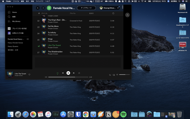Click the アップグレード button
The height and width of the screenshot is (119, 190).
(x=86, y=8)
